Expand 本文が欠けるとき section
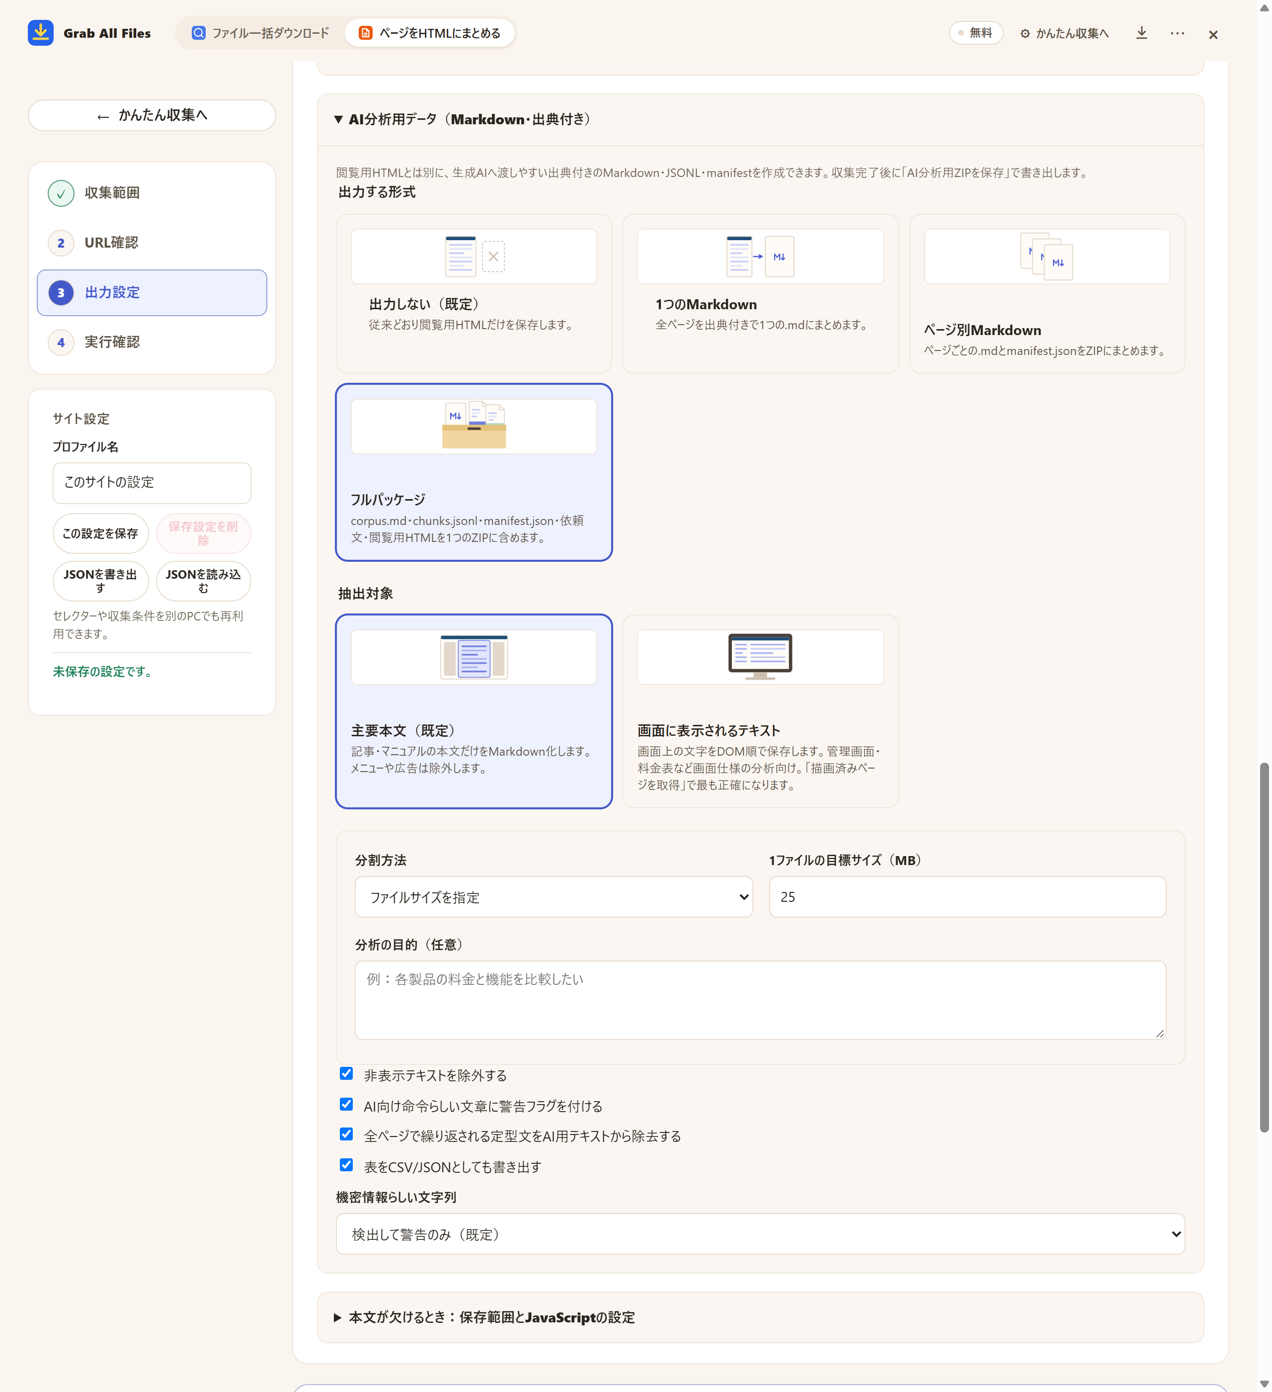 click(x=760, y=1317)
